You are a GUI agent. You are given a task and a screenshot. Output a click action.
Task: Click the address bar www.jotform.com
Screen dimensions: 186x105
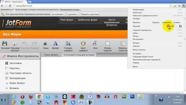tap(91, 6)
